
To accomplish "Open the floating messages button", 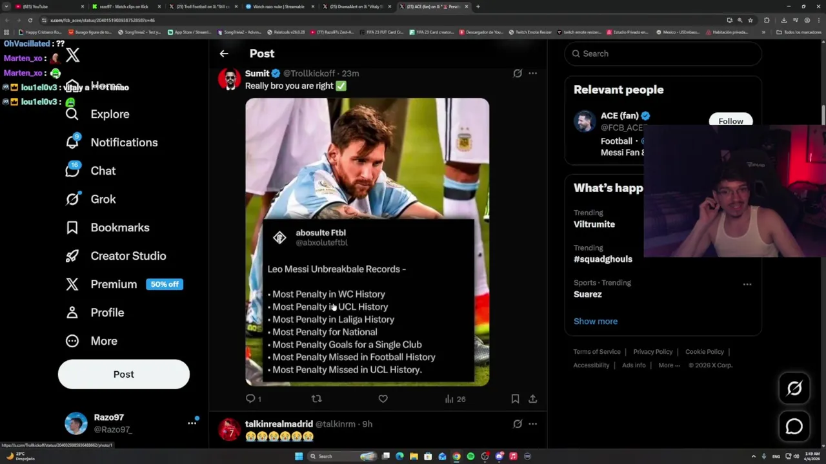I will click(794, 427).
